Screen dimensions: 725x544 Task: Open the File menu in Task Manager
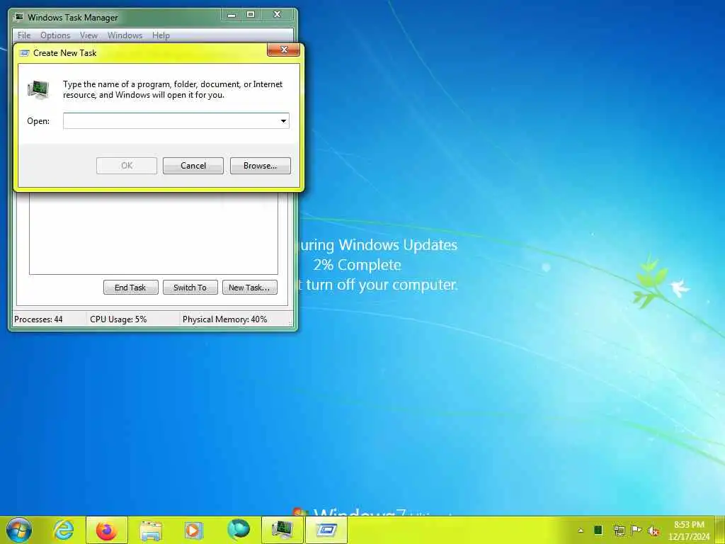24,35
